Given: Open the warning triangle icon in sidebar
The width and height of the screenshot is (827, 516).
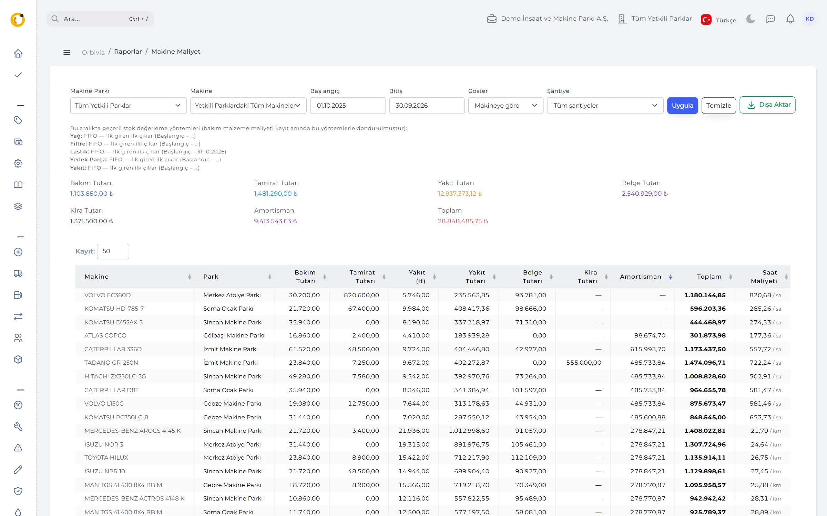Looking at the screenshot, I should (x=18, y=448).
